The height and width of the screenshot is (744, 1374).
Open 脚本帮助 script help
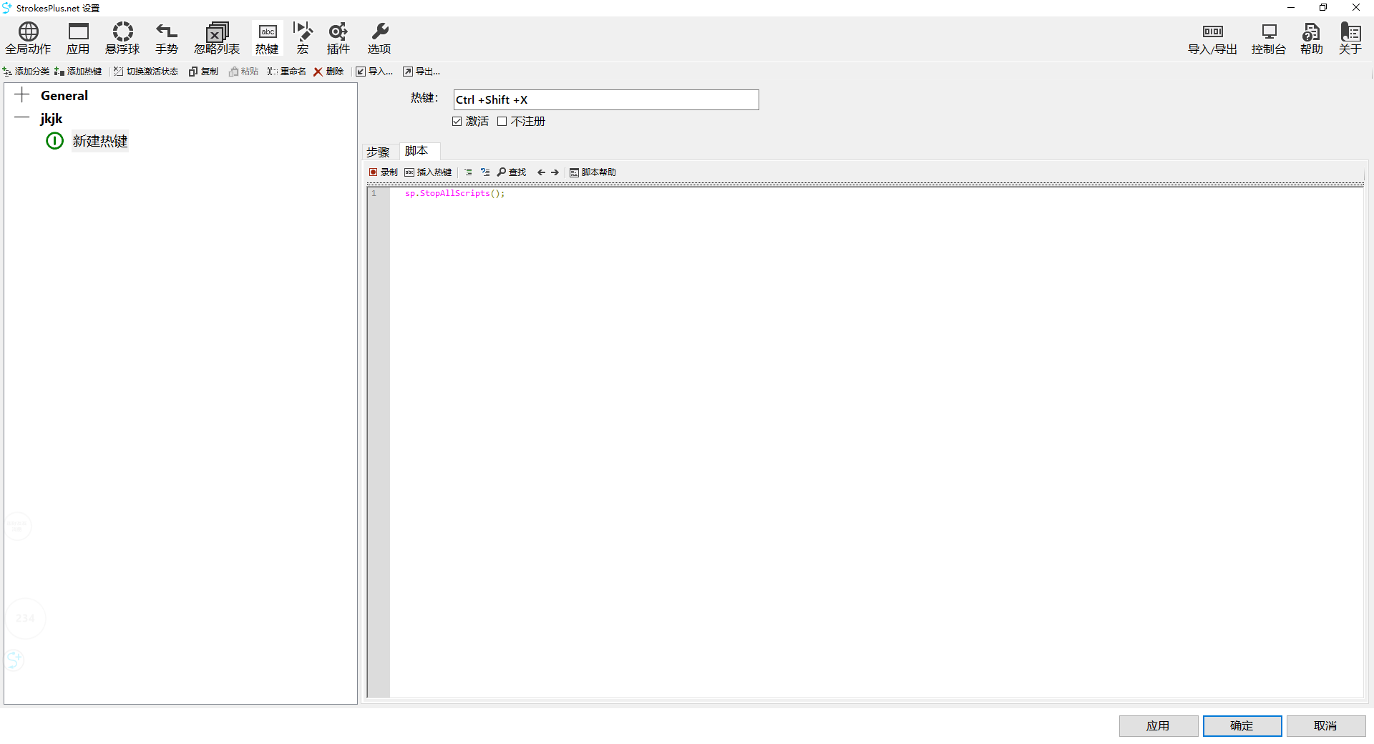(x=593, y=172)
